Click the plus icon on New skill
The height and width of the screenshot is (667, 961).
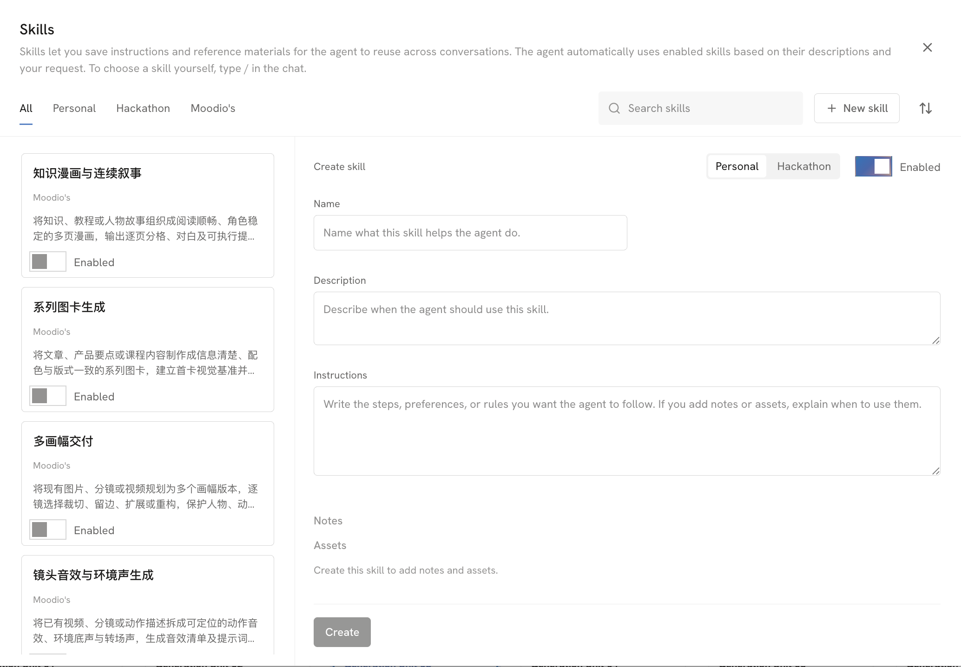[832, 108]
